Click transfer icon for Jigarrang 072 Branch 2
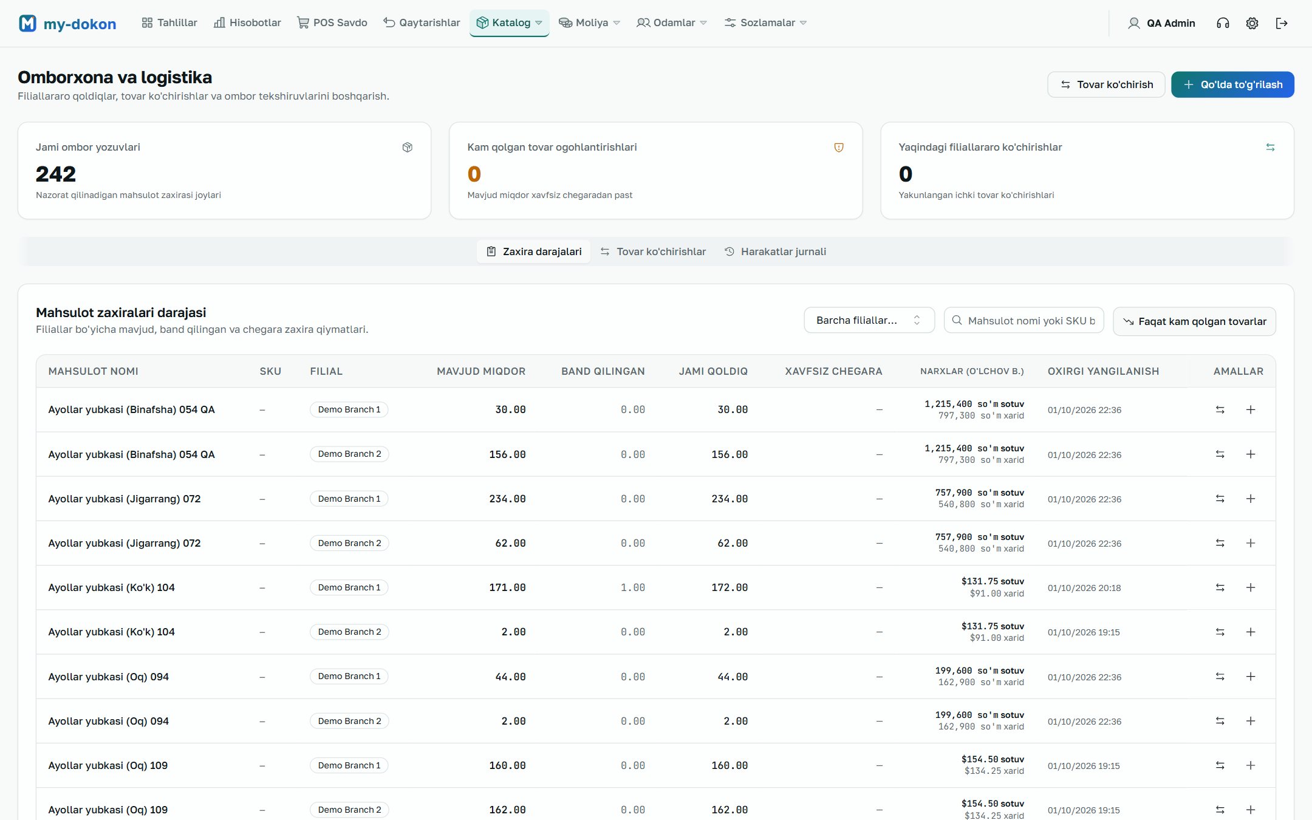Image resolution: width=1312 pixels, height=820 pixels. click(1220, 543)
